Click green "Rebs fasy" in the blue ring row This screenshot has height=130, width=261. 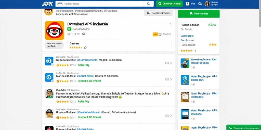click(x=84, y=65)
